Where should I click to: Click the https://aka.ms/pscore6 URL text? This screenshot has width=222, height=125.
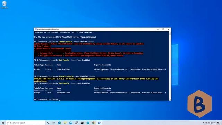click(x=85, y=37)
